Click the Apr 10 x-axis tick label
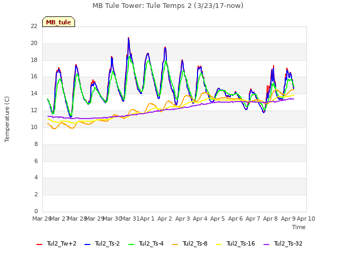 306,219
